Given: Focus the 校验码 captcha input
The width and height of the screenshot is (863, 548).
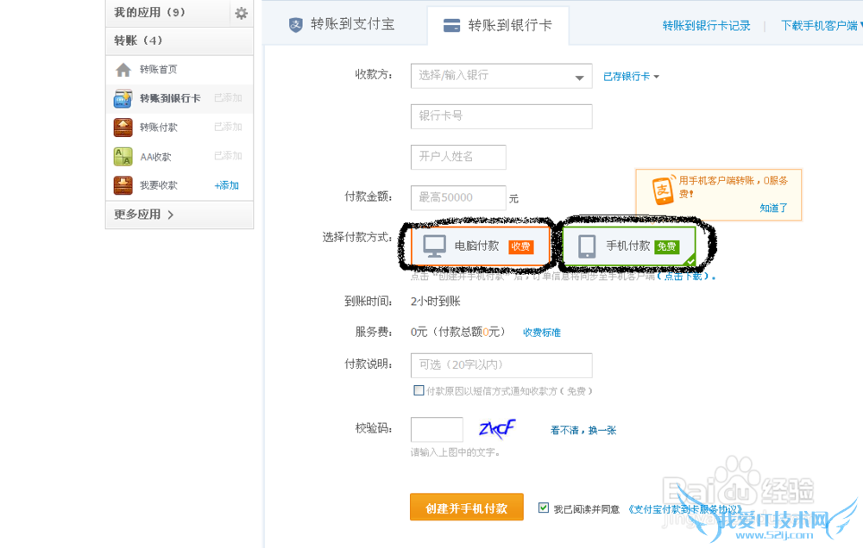Looking at the screenshot, I should click(x=437, y=429).
